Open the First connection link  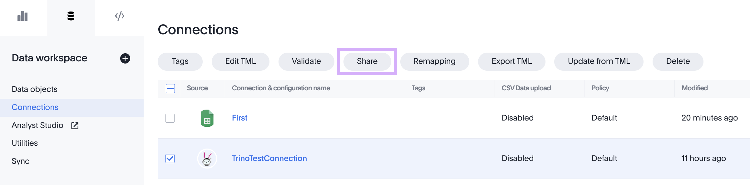coord(239,118)
